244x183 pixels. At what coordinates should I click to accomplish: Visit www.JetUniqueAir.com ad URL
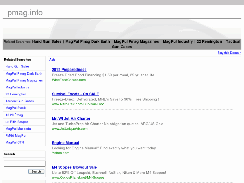70,129
